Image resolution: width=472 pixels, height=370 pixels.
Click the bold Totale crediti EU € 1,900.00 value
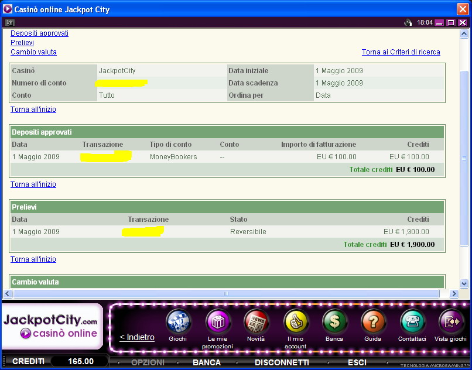pyautogui.click(x=412, y=245)
